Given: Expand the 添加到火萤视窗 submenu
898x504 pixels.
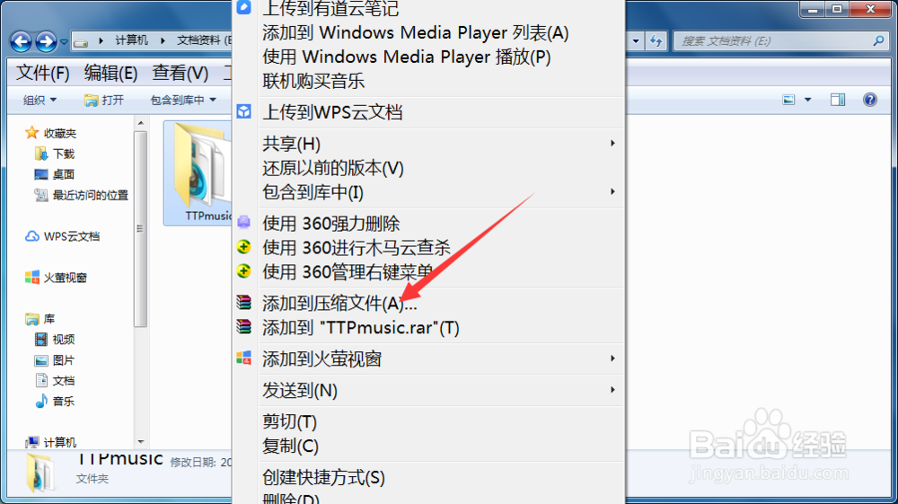Looking at the screenshot, I should coord(429,359).
